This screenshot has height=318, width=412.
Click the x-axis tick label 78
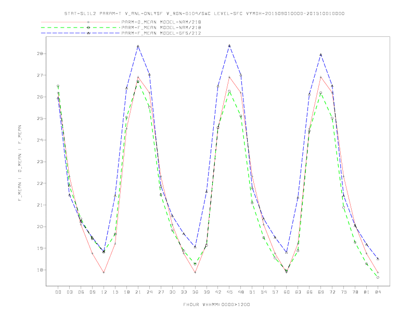click(355, 292)
